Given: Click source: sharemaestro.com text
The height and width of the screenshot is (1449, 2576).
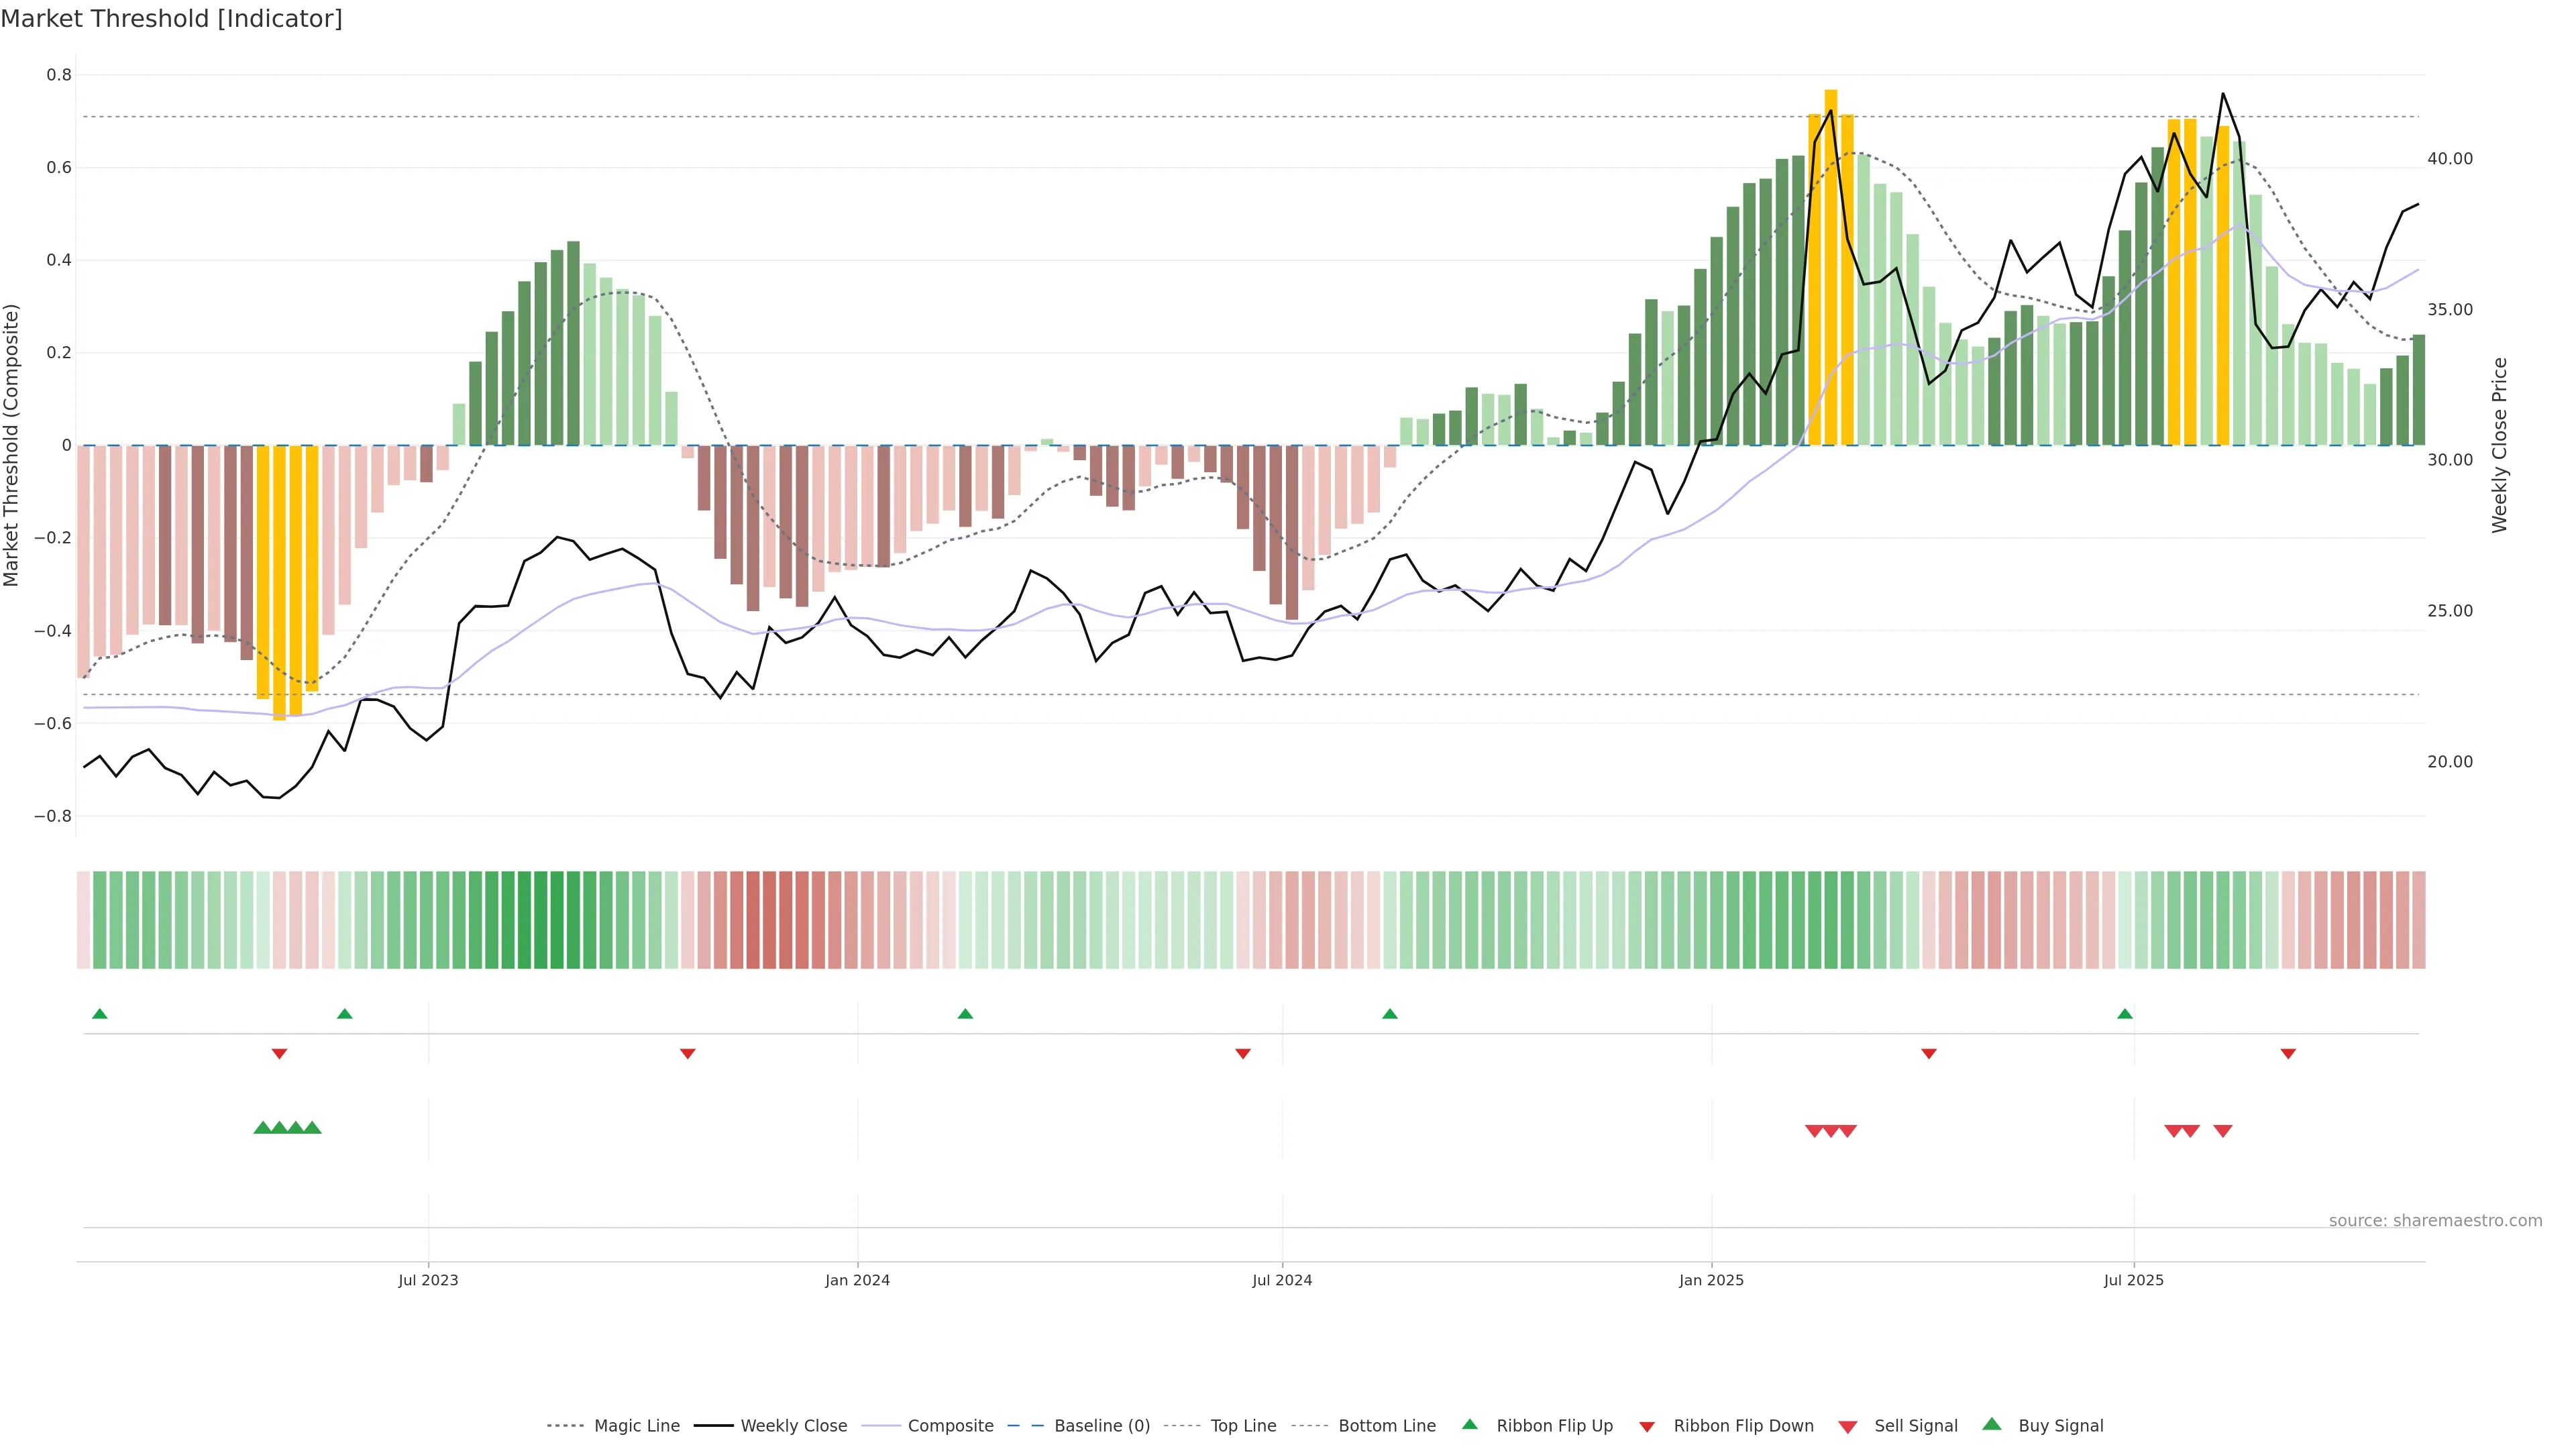Looking at the screenshot, I should (x=2435, y=1221).
